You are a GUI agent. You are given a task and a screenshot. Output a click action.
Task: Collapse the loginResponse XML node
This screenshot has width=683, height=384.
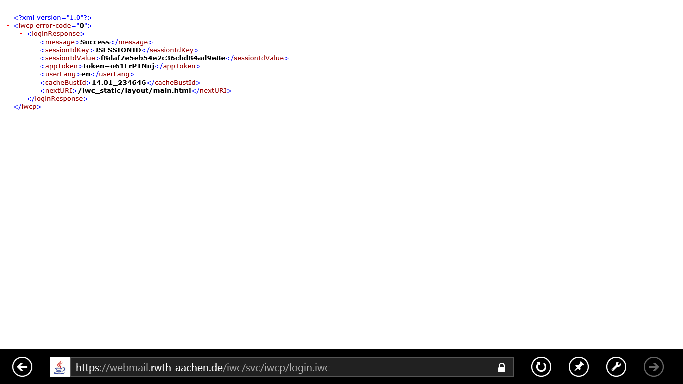click(21, 33)
